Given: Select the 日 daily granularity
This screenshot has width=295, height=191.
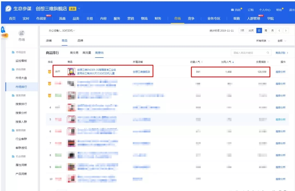Looking at the screenshot, I should (x=259, y=31).
